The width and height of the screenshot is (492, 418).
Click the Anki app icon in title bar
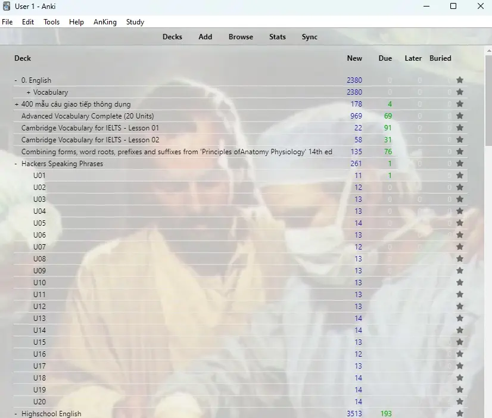[x=7, y=7]
